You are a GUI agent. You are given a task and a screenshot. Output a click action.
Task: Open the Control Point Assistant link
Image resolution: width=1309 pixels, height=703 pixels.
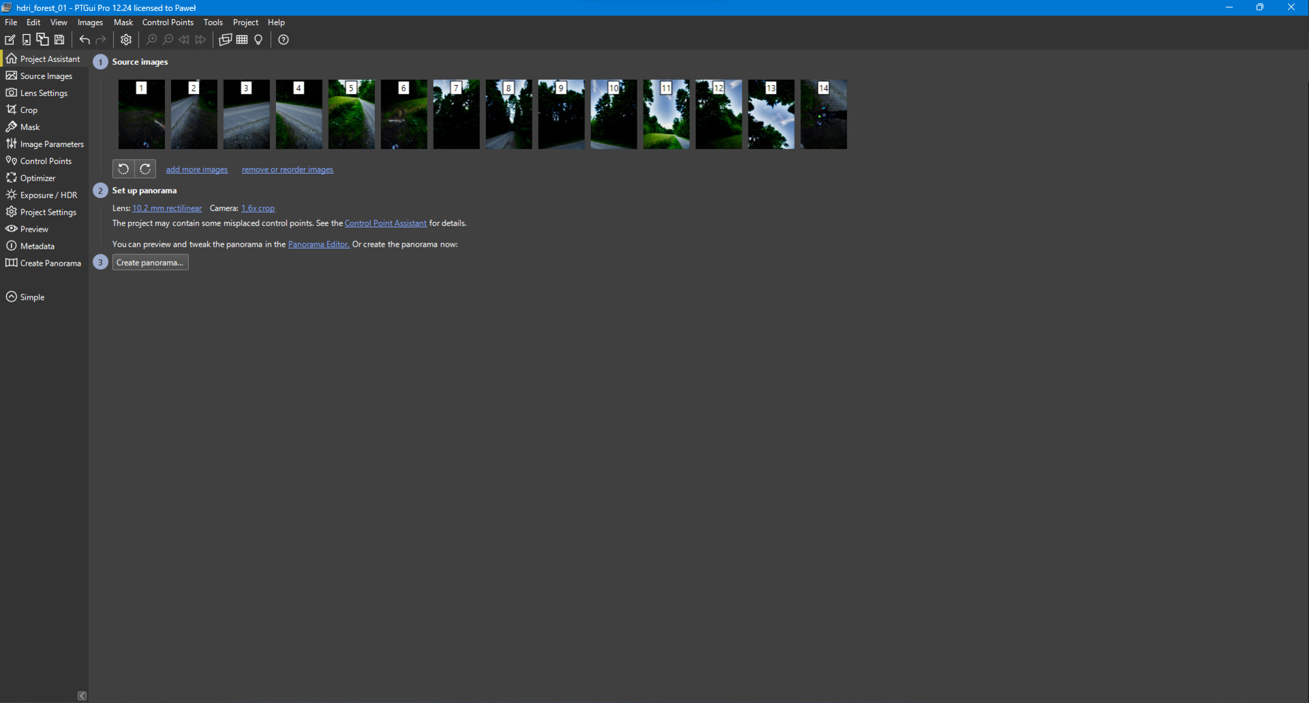coord(386,223)
